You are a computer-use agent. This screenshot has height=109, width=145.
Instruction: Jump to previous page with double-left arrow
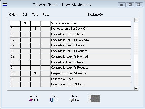click(x=136, y=20)
